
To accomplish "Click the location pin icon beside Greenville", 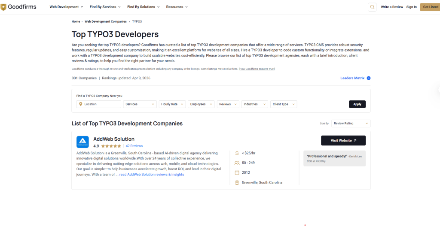I will click(x=237, y=183).
